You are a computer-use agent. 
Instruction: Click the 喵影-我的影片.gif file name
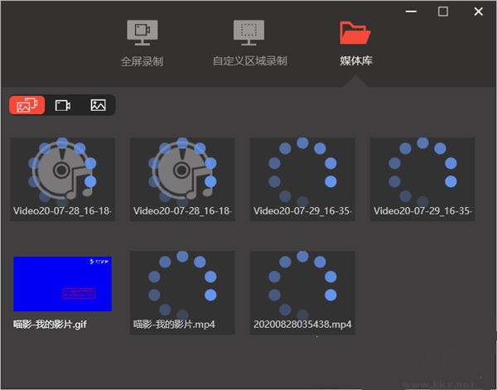(x=50, y=325)
